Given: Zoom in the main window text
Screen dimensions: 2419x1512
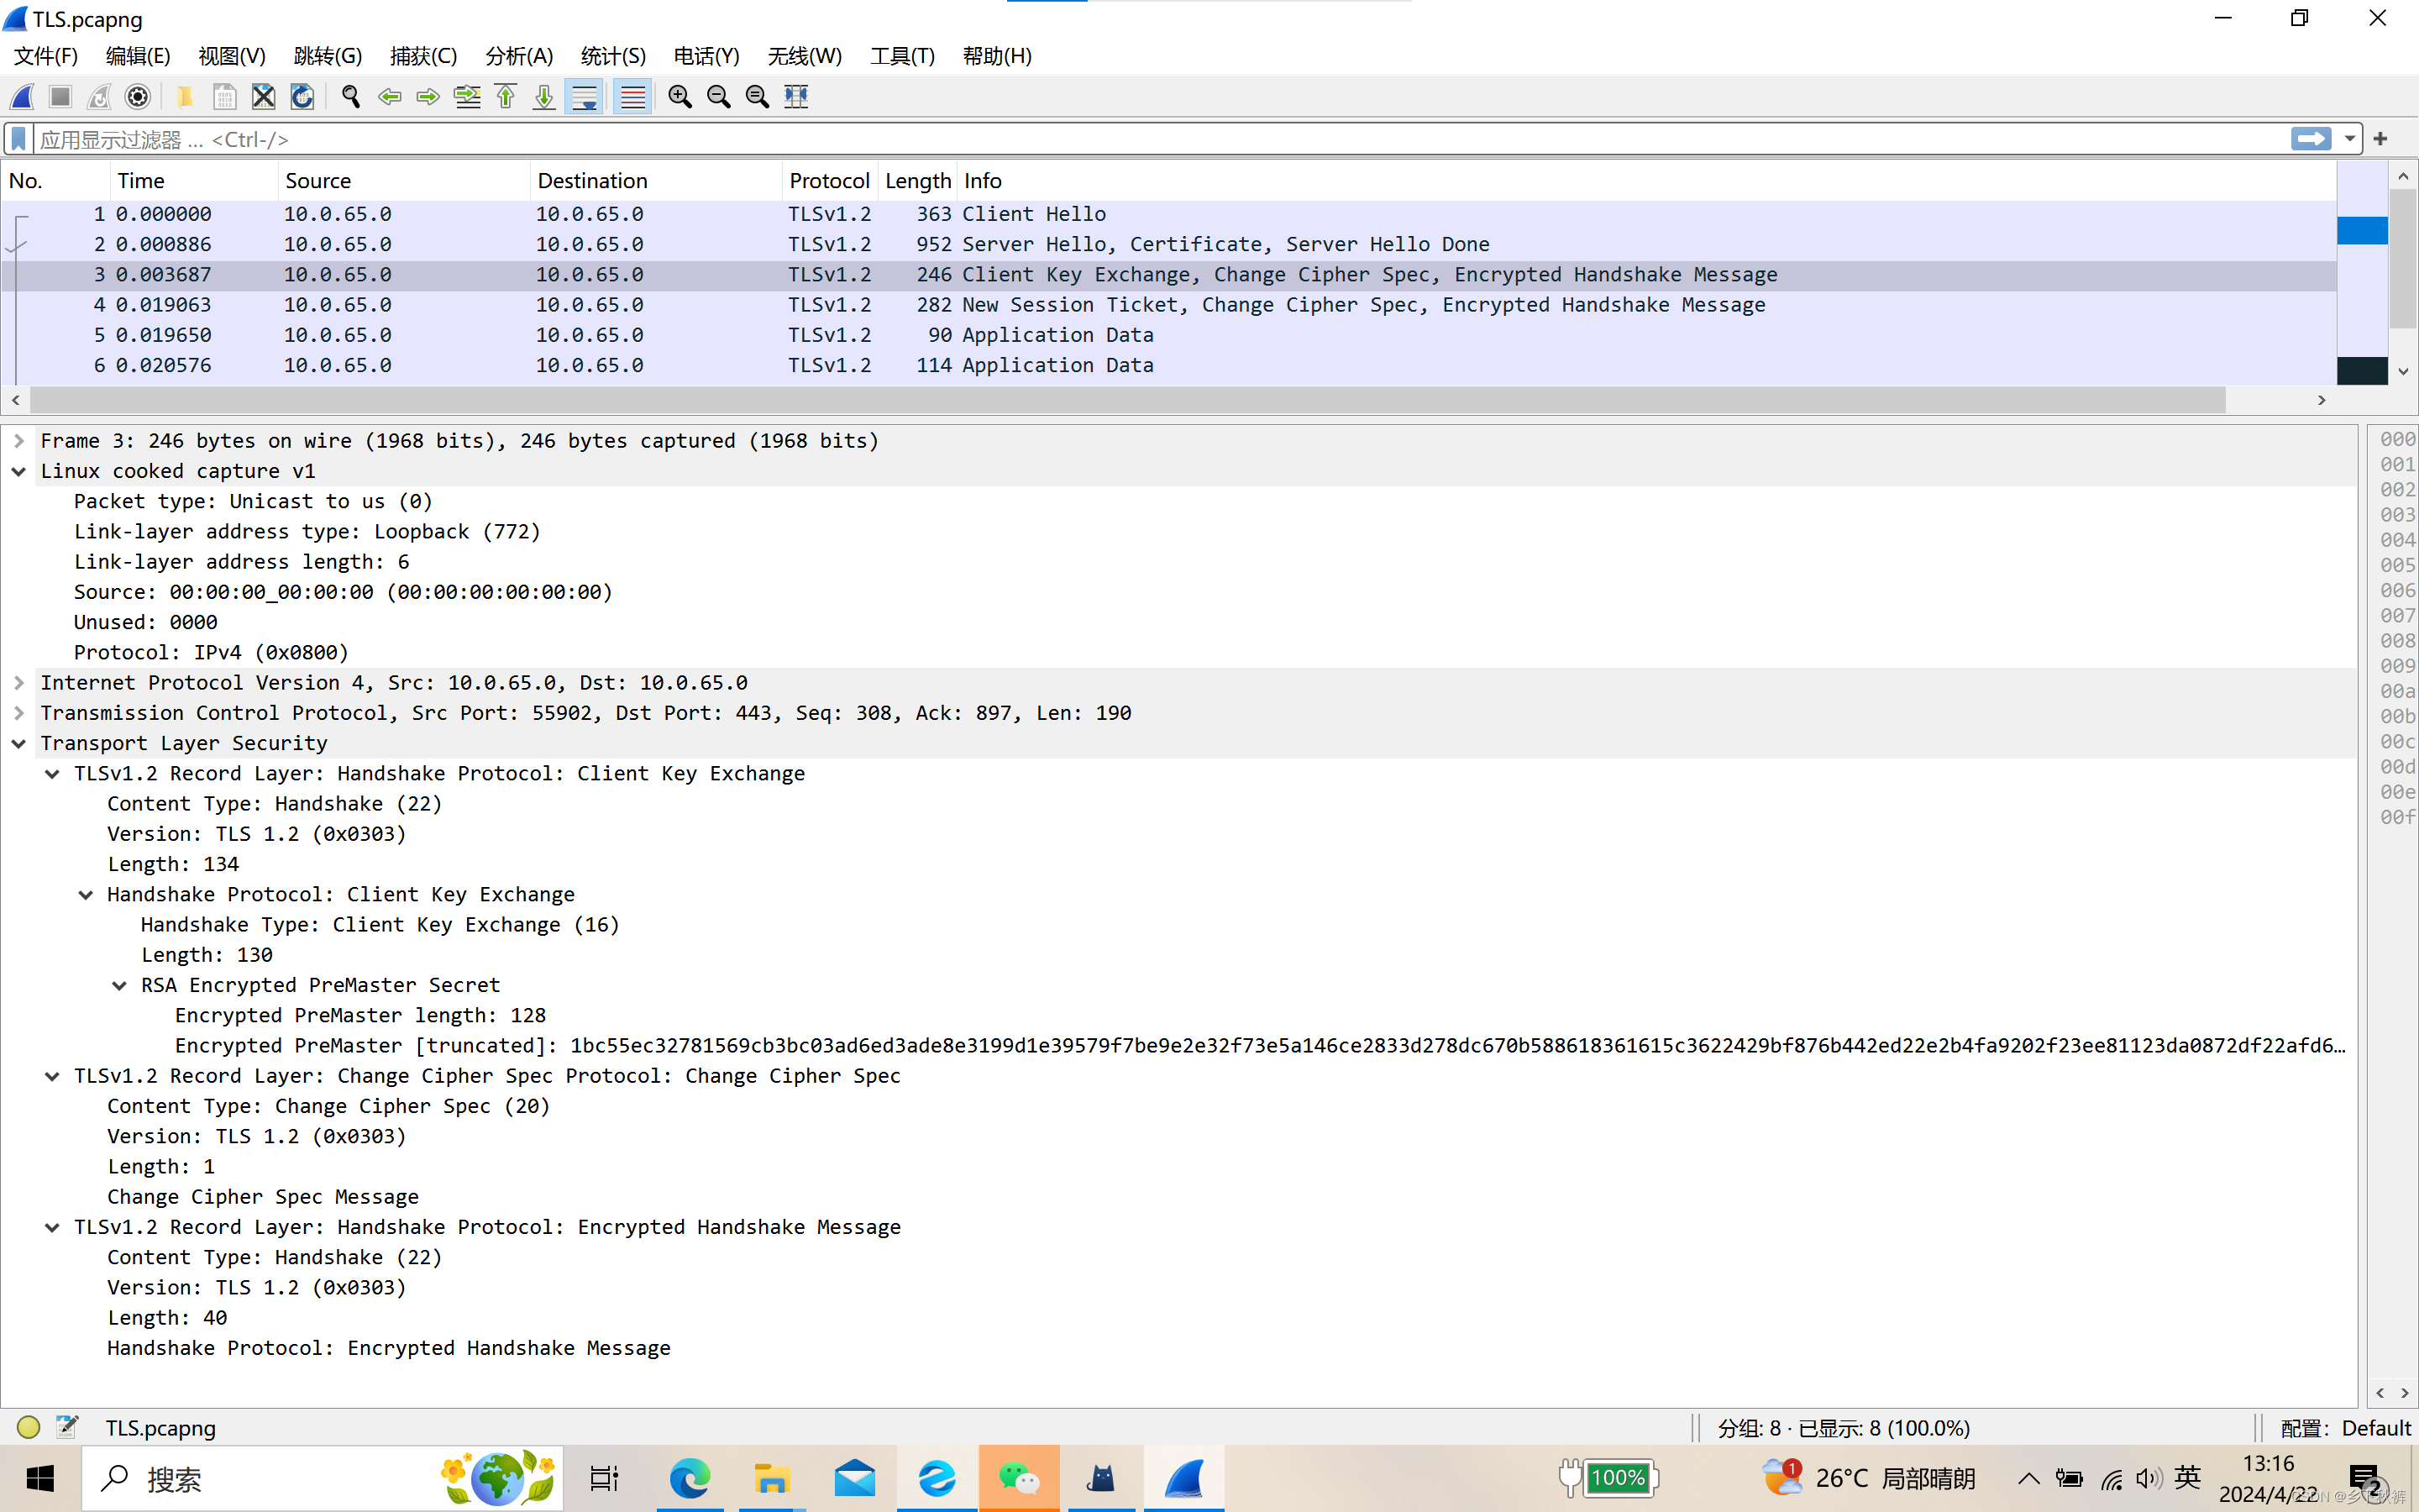Looking at the screenshot, I should [x=680, y=97].
